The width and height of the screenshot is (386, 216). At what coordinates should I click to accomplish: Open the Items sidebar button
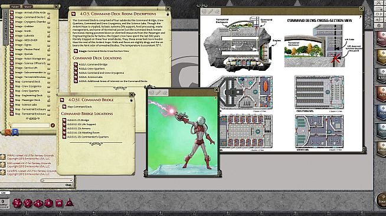(x=381, y=113)
